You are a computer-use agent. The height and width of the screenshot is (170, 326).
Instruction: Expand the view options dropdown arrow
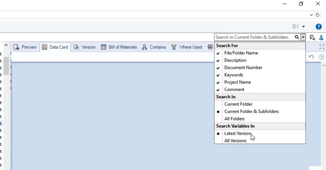point(303,27)
